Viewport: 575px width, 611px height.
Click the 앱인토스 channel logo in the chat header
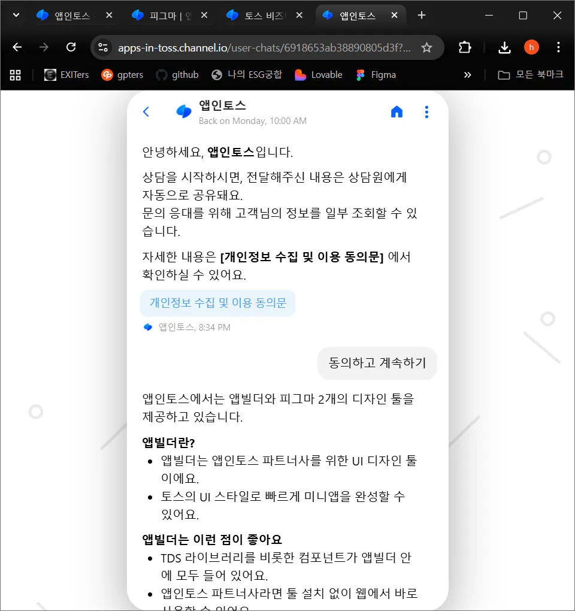(183, 112)
